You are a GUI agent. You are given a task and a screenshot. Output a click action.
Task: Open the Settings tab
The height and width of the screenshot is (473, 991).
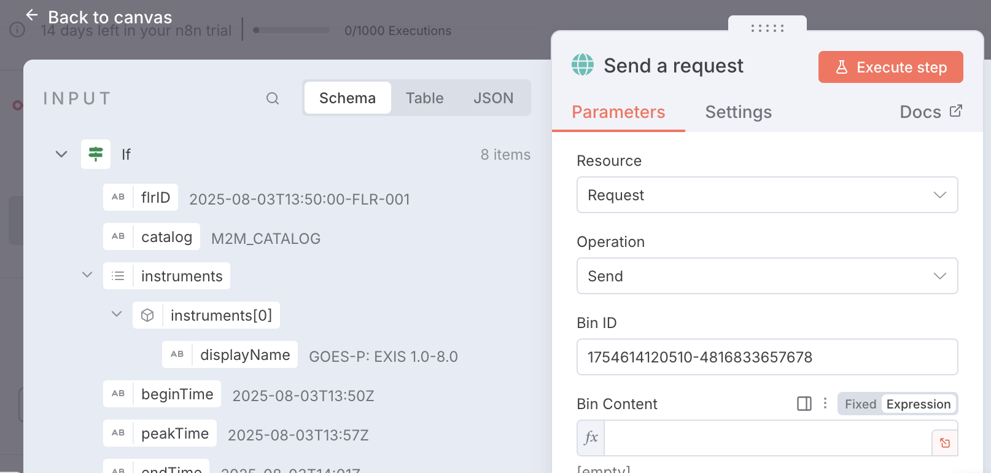click(739, 112)
